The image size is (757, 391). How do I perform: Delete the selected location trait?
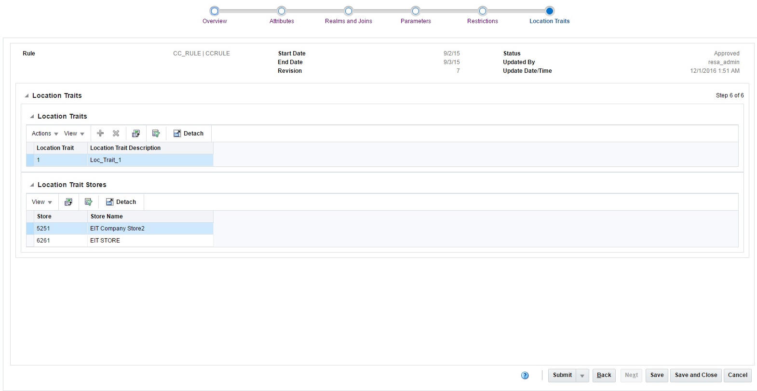(116, 134)
